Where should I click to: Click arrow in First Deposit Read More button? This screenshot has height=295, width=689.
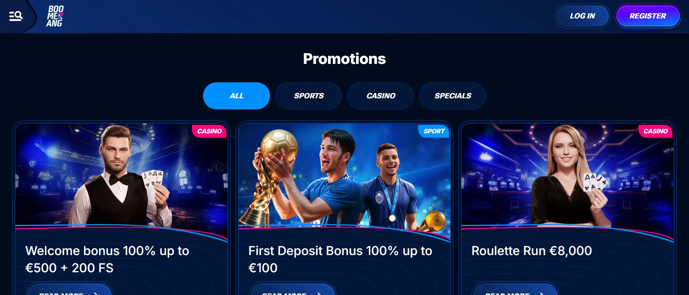pos(319,293)
